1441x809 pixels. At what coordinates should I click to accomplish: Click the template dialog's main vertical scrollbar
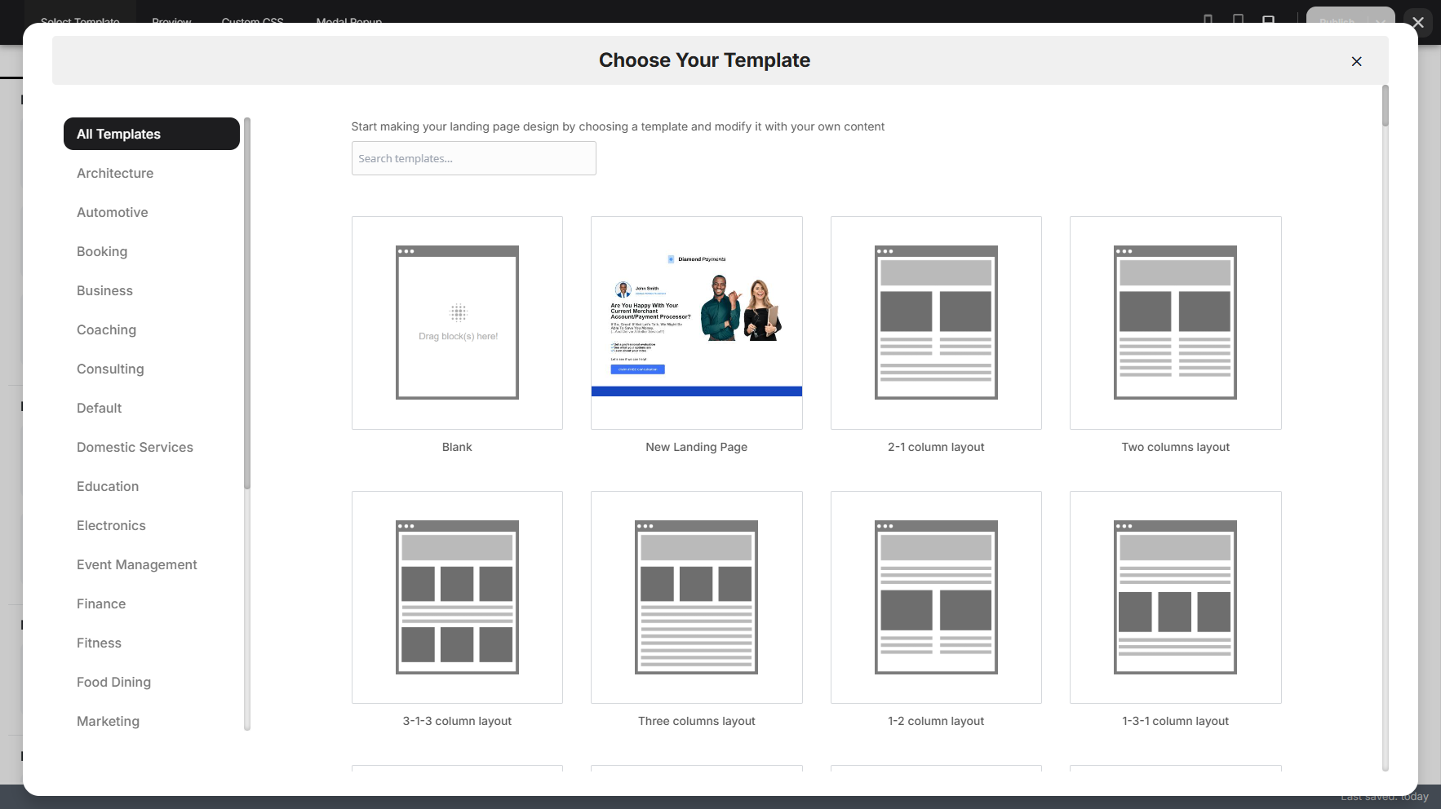coord(1385,106)
